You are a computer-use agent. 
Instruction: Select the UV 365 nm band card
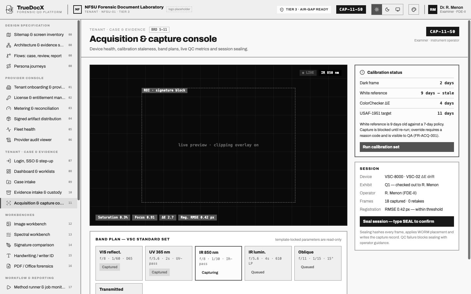click(169, 263)
